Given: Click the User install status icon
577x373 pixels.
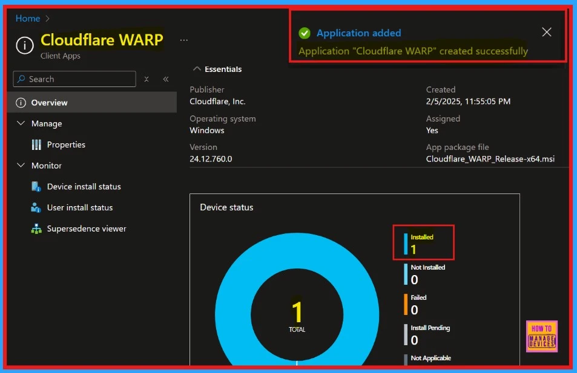Looking at the screenshot, I should point(36,207).
